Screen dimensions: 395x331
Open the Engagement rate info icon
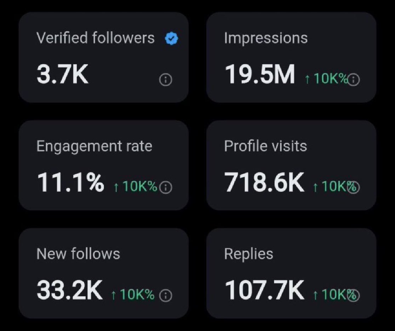pyautogui.click(x=166, y=187)
